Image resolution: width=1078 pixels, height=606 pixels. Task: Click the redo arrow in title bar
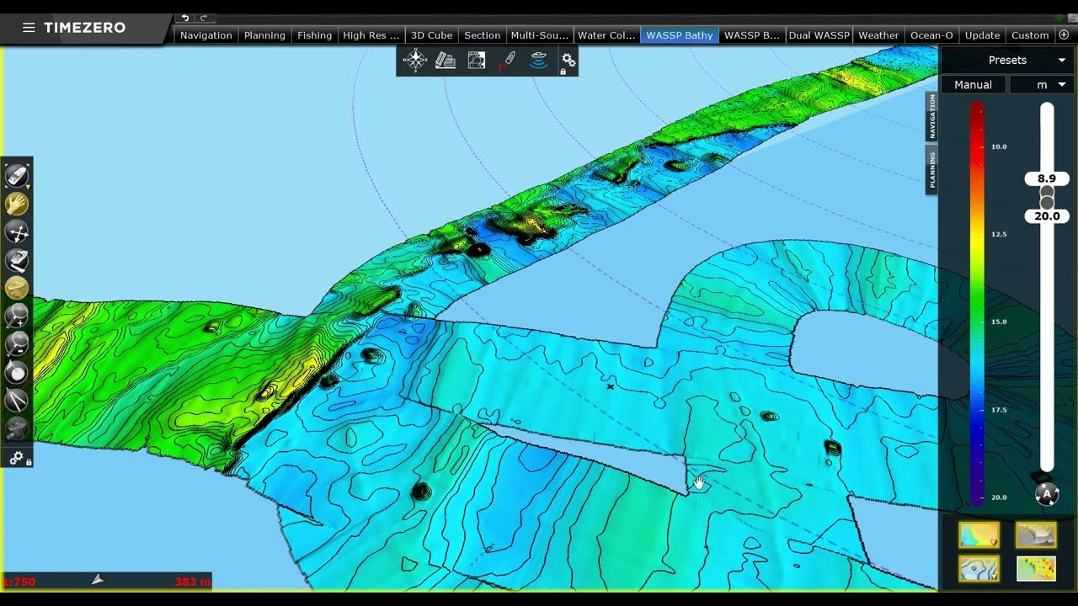[x=204, y=18]
